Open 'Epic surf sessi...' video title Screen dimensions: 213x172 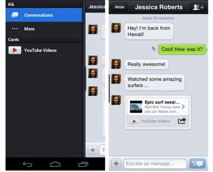tap(162, 102)
